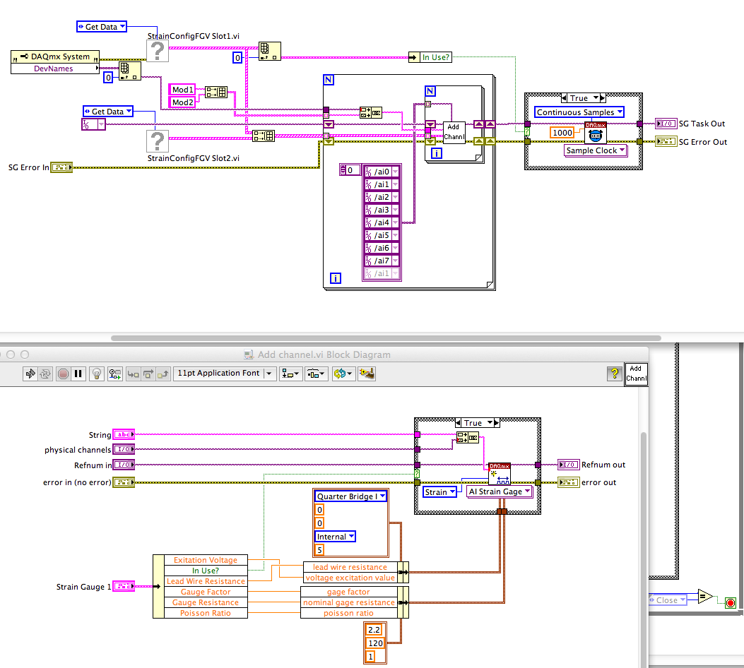Viewport: 744px width, 668px height.
Task: Click the StrainConfigFGV Slot2.vi question-mark node
Action: (x=158, y=141)
